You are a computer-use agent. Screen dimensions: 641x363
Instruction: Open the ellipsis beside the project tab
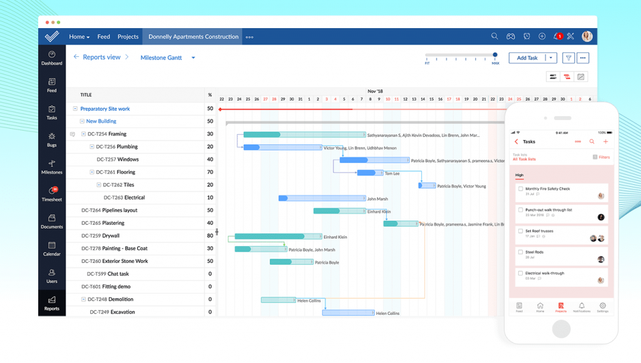click(x=249, y=37)
